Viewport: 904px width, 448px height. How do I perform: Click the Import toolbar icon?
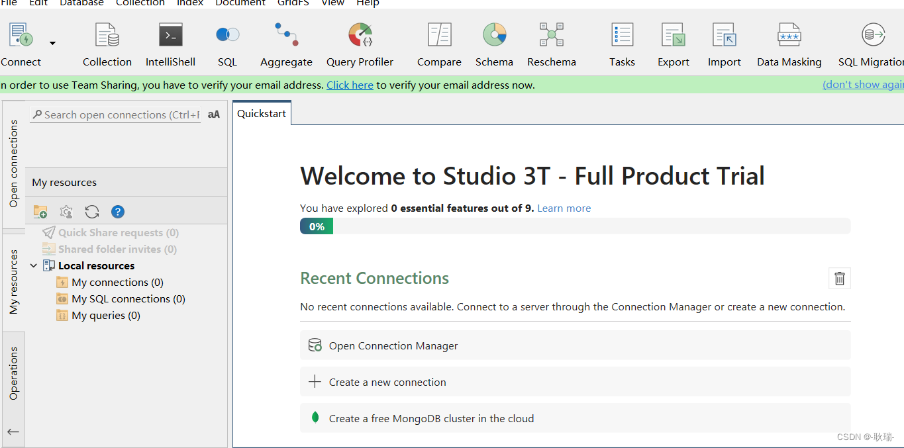coord(724,43)
